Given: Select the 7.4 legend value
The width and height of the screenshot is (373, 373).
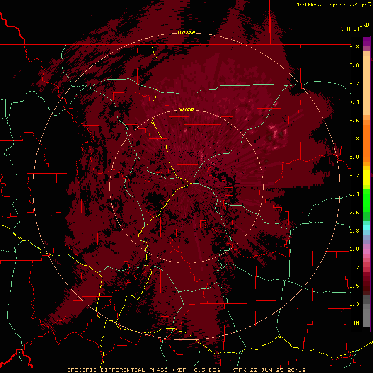Looking at the screenshot, I should click(x=354, y=102).
